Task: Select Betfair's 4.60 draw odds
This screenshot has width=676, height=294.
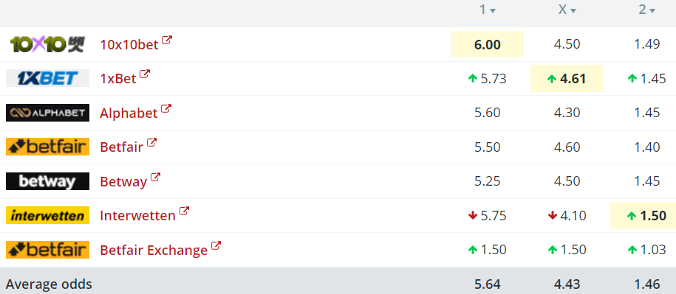Action: coord(567,147)
